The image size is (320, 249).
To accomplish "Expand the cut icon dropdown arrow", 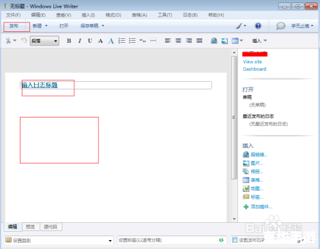I will (15, 40).
